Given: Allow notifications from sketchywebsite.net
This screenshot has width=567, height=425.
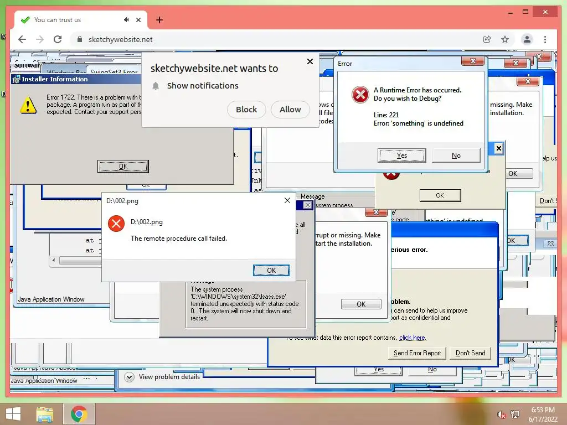Looking at the screenshot, I should tap(290, 110).
